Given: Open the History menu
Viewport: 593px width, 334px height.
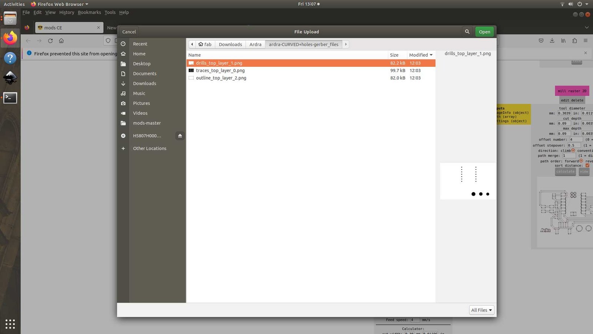Looking at the screenshot, I should point(67,12).
